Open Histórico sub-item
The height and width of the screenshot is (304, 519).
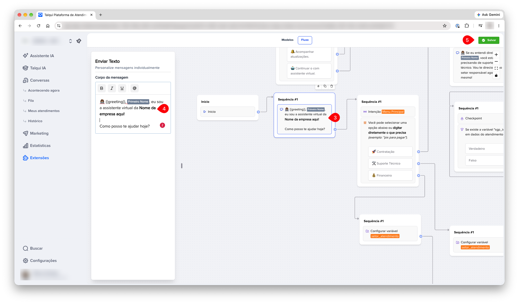[33, 121]
